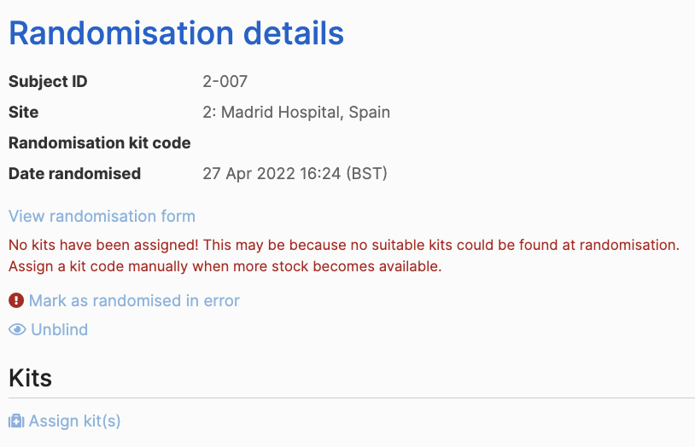Click the Madrid Hospital, Spain site value
The height and width of the screenshot is (447, 695).
[x=296, y=112]
